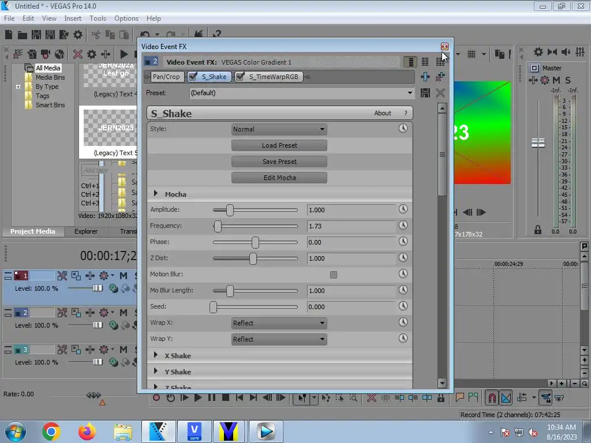This screenshot has height=443, width=591.
Task: Open the Project Properties gear icon
Action: click(78, 35)
